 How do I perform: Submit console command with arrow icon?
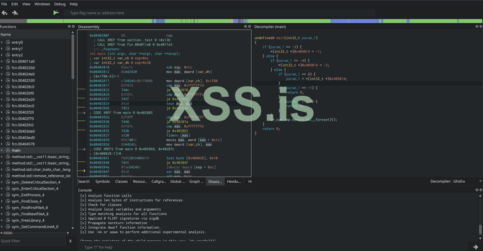click(476, 247)
